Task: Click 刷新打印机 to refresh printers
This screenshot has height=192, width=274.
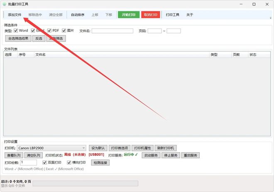Action: click(x=166, y=148)
